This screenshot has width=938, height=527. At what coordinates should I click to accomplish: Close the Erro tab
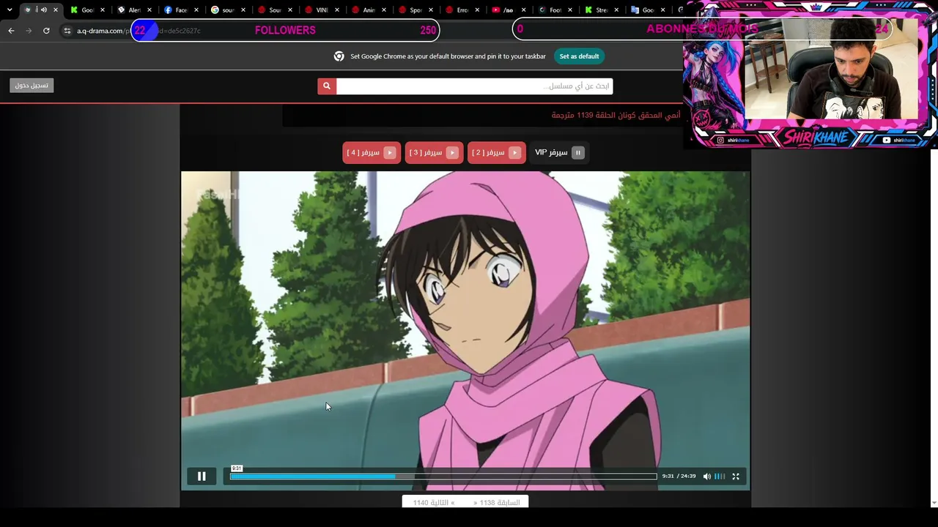pos(477,10)
